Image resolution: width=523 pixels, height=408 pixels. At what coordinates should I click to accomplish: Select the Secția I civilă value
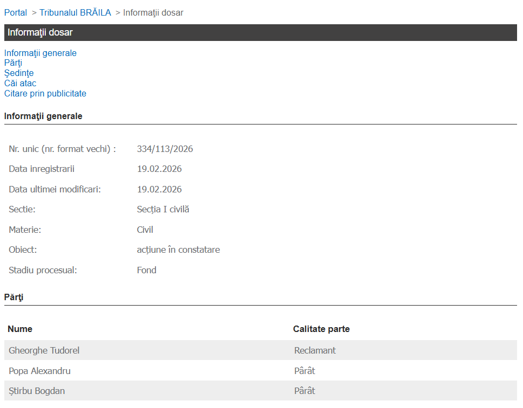pyautogui.click(x=163, y=209)
